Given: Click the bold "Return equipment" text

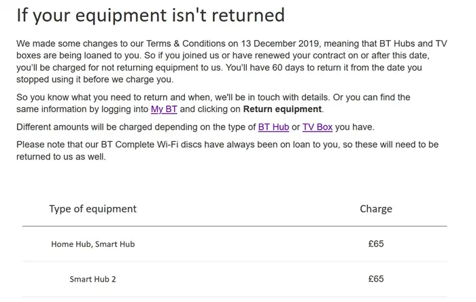Looking at the screenshot, I should [283, 109].
